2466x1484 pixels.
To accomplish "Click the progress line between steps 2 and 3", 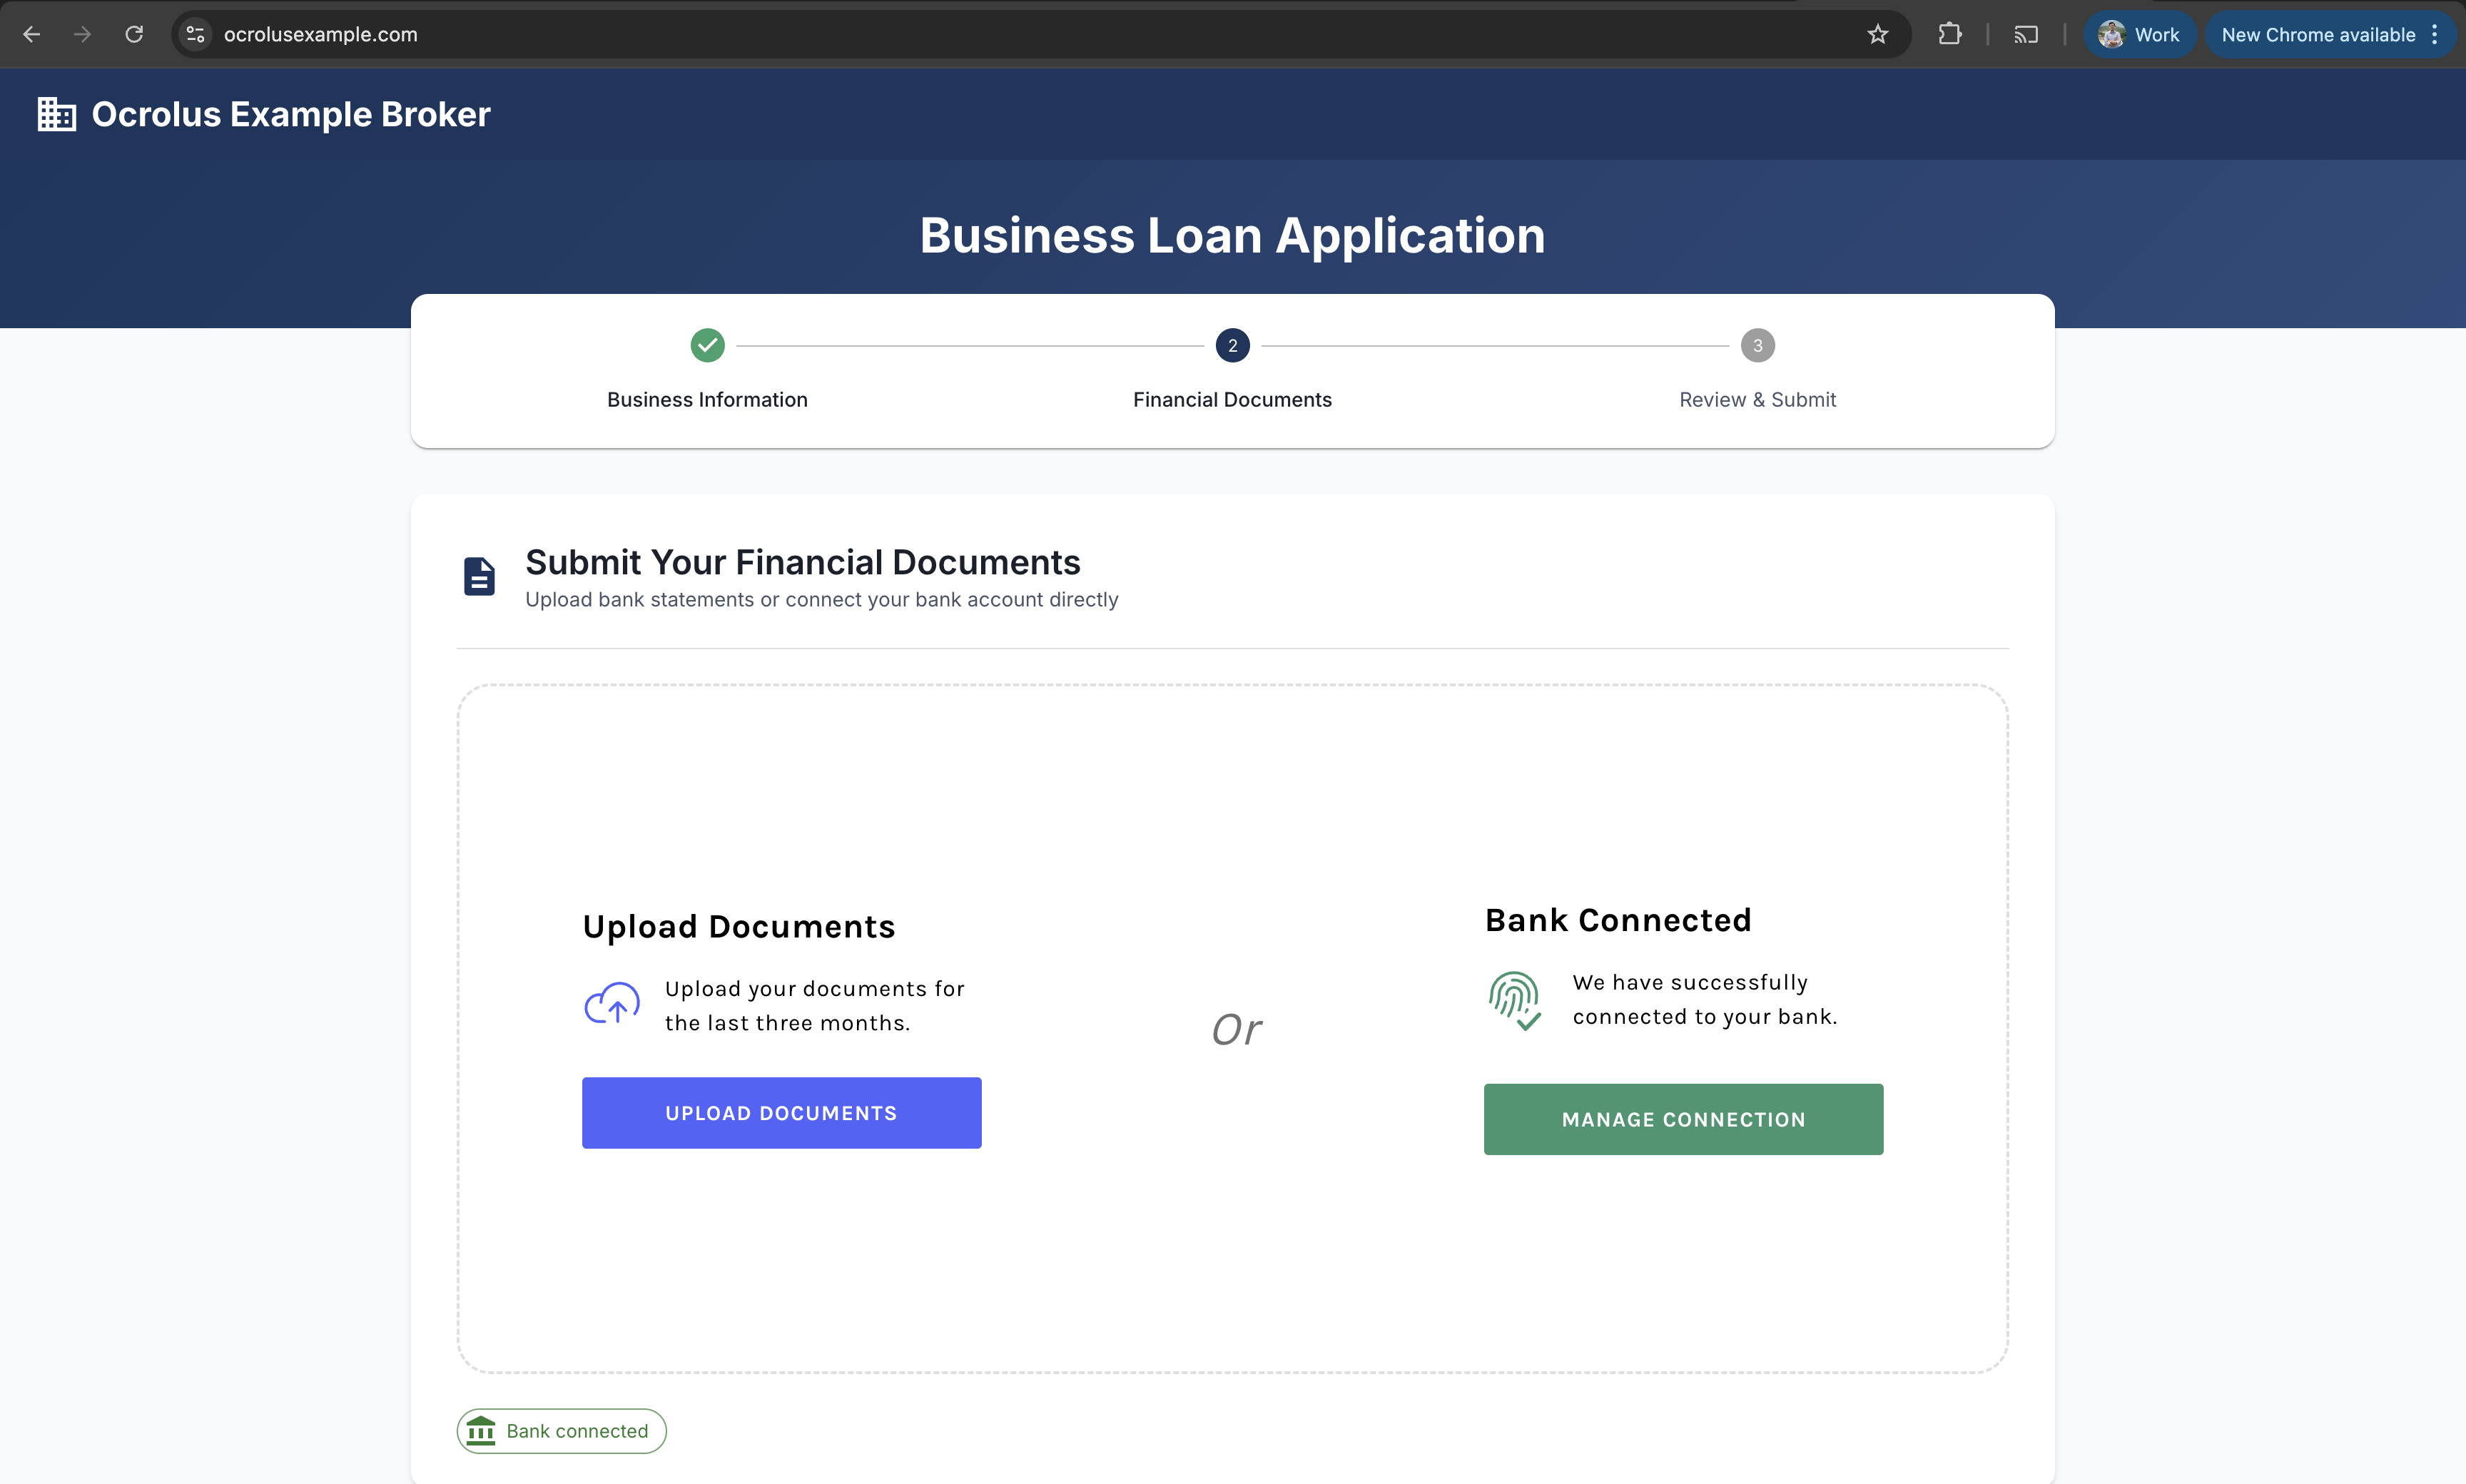I will click(1495, 345).
